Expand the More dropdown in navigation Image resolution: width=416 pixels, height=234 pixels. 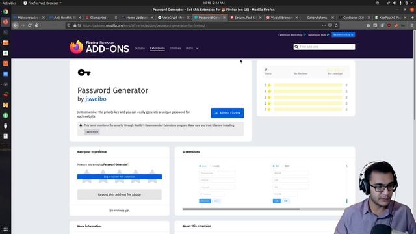[192, 48]
